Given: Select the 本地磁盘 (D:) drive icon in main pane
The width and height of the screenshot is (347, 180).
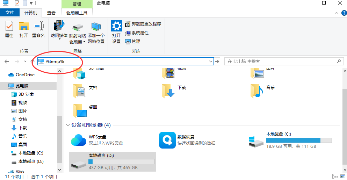Looking at the screenshot, I should (79, 165).
